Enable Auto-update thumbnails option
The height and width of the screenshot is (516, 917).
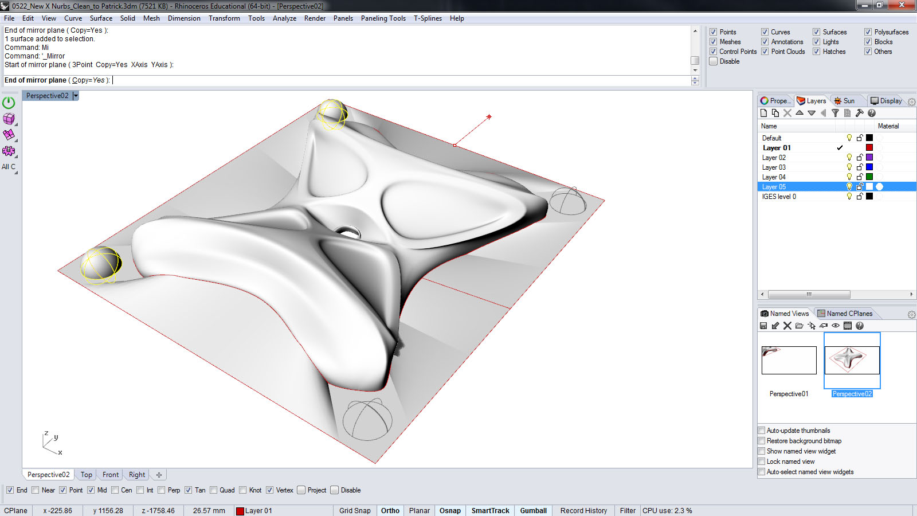[762, 431]
